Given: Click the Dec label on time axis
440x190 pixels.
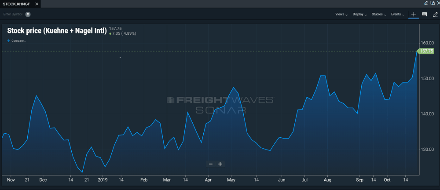Looking at the screenshot, I should point(43,179).
